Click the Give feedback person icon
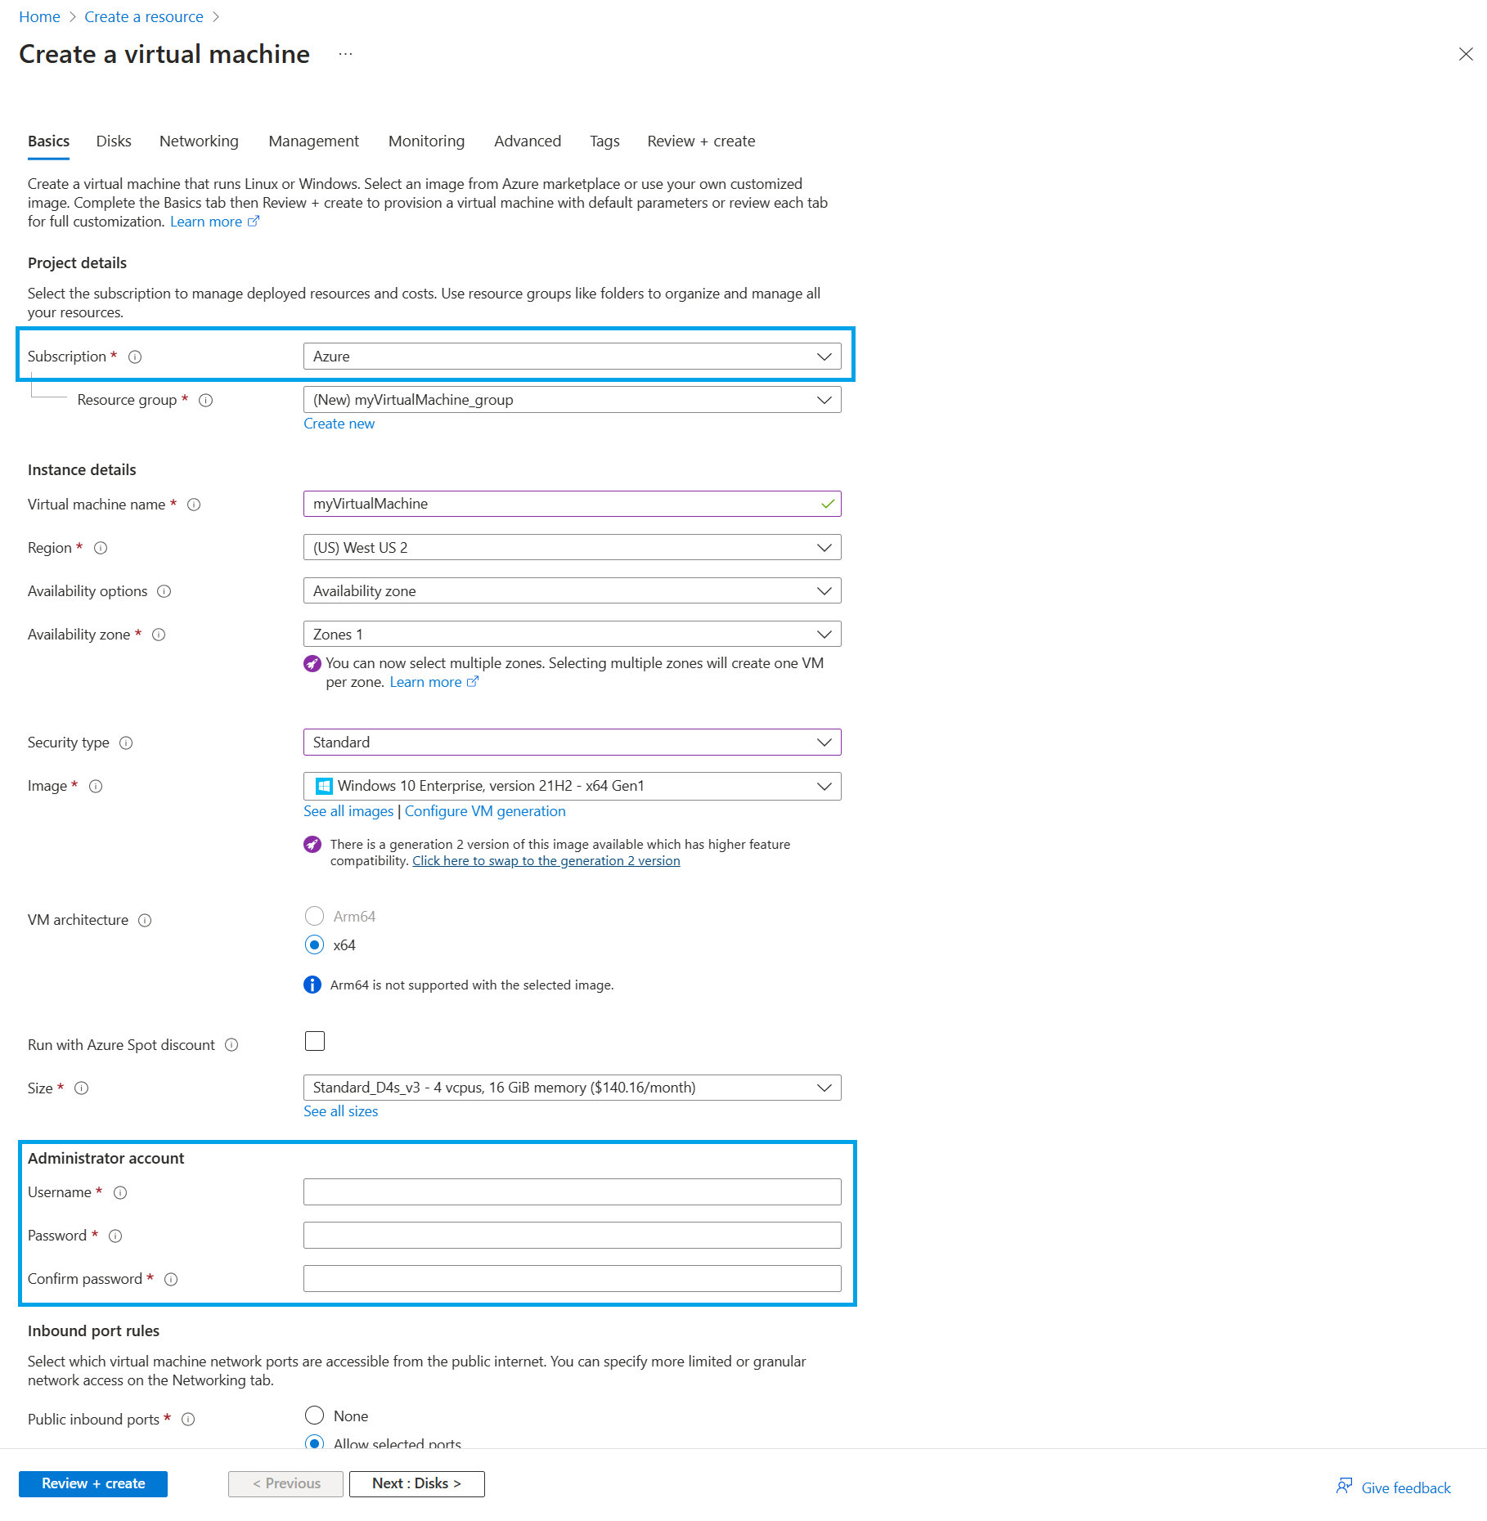Viewport: 1487px width, 1521px height. [1344, 1487]
